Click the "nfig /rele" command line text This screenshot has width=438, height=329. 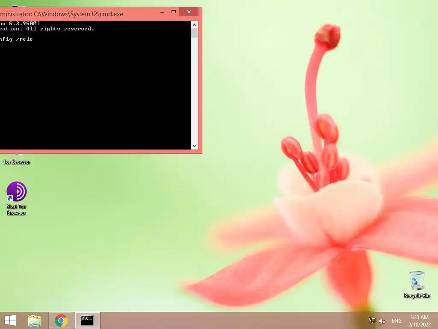tap(16, 39)
